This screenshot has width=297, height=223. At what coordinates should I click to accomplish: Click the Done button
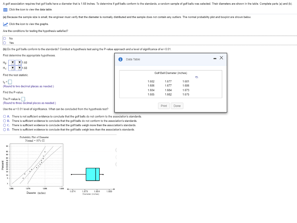click(x=177, y=106)
